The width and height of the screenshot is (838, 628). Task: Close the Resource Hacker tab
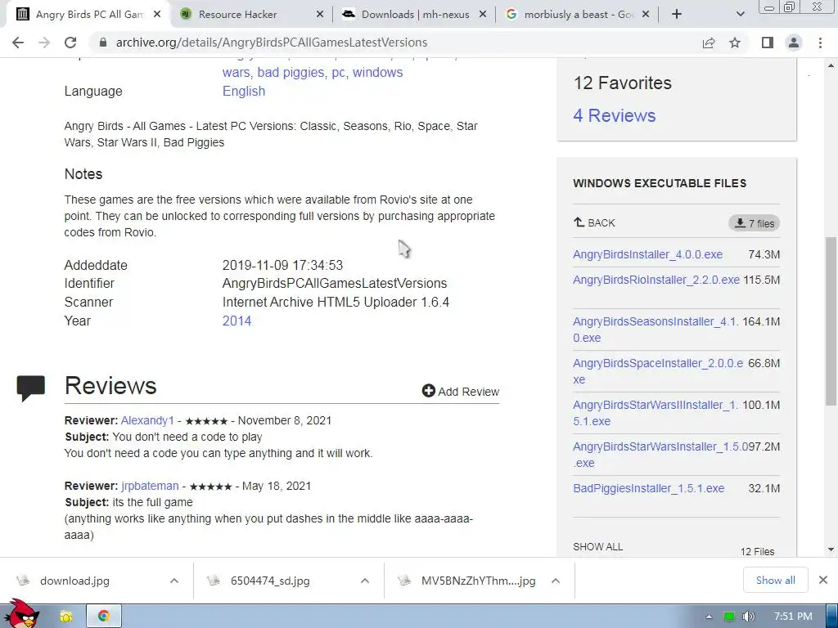tap(320, 15)
